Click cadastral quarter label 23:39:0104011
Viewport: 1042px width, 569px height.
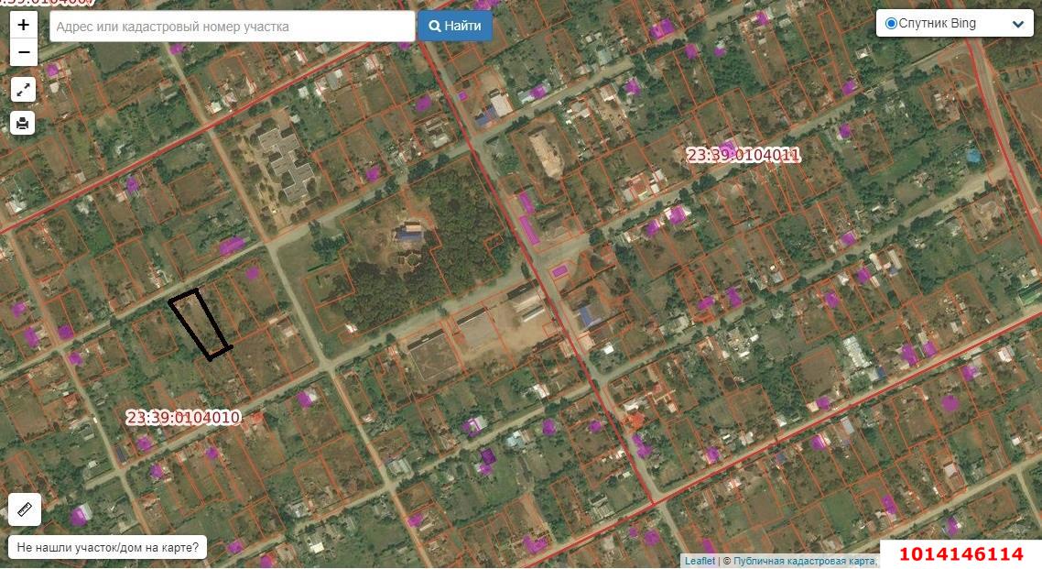pyautogui.click(x=744, y=156)
